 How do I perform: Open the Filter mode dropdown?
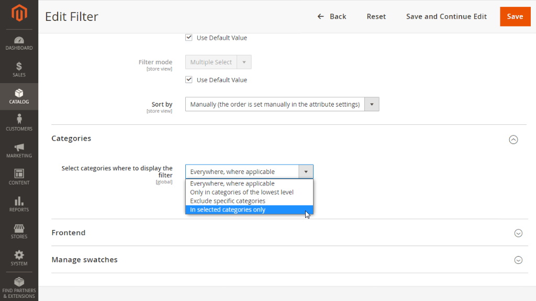(218, 62)
